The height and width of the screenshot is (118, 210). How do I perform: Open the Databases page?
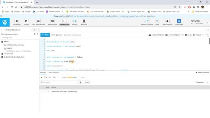[x=17, y=22]
